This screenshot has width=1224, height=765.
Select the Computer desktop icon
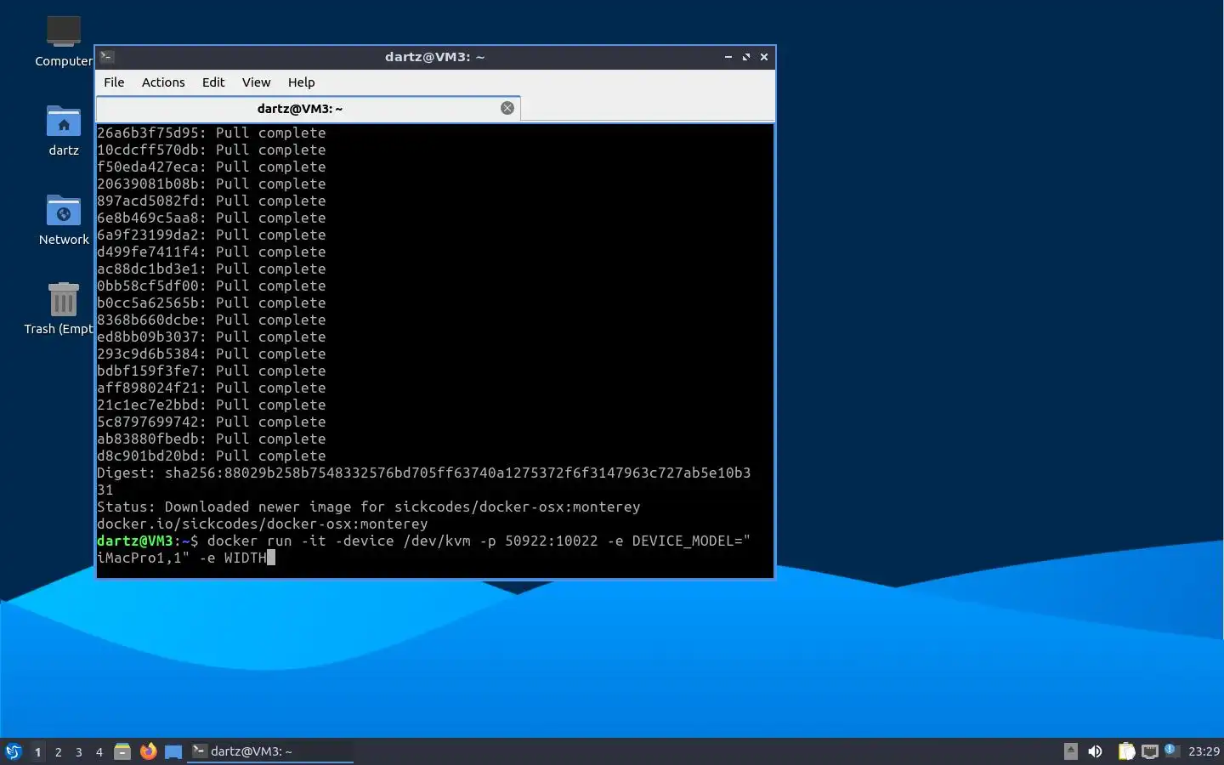[x=64, y=40]
